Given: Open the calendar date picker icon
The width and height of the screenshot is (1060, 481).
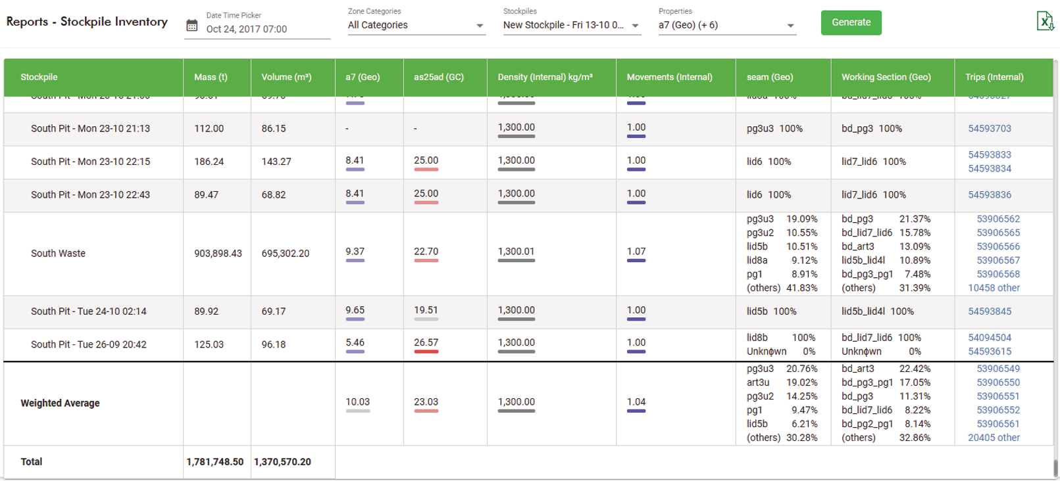Looking at the screenshot, I should [x=192, y=26].
